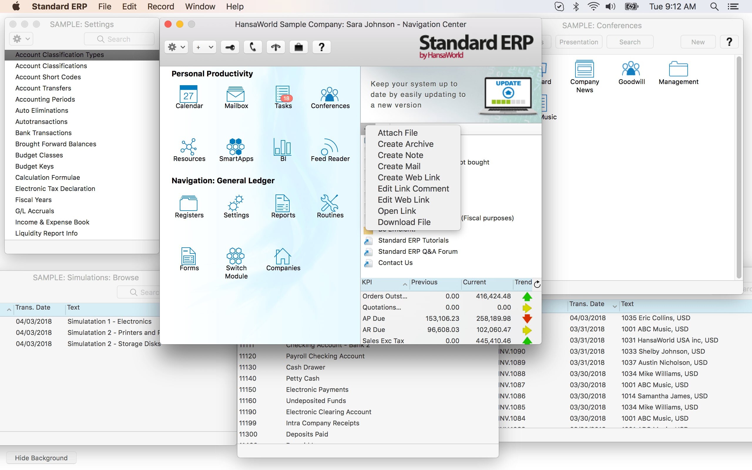This screenshot has width=752, height=470.
Task: Click the Hide Background button
Action: [41, 458]
